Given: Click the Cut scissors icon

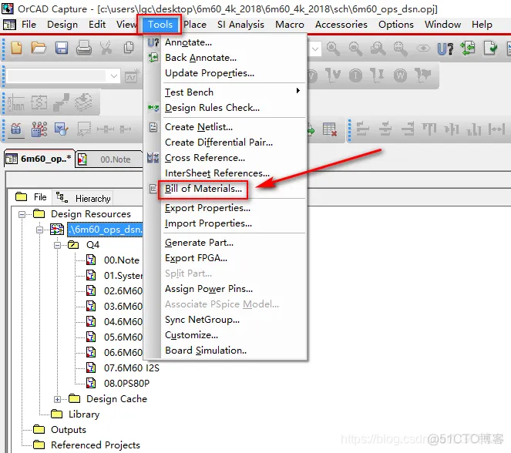Looking at the screenshot, I should 106,49.
